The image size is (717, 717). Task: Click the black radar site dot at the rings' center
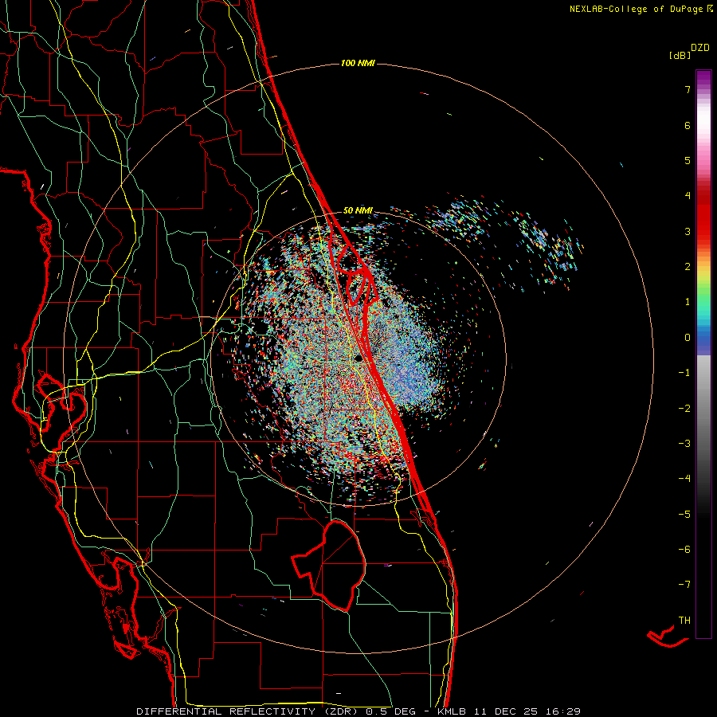pyautogui.click(x=358, y=358)
